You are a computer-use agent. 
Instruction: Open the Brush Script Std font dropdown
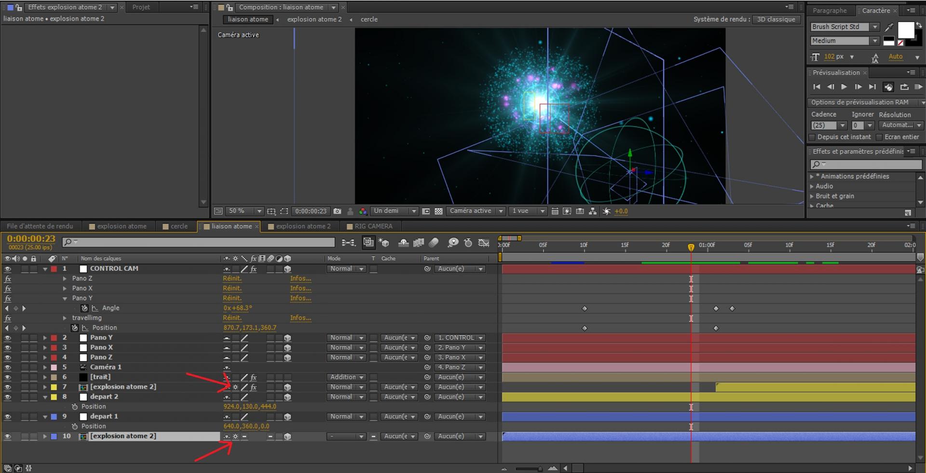[874, 27]
